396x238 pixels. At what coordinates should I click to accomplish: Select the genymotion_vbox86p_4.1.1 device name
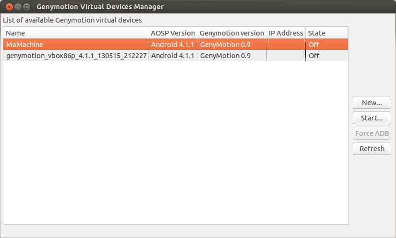tap(76, 56)
